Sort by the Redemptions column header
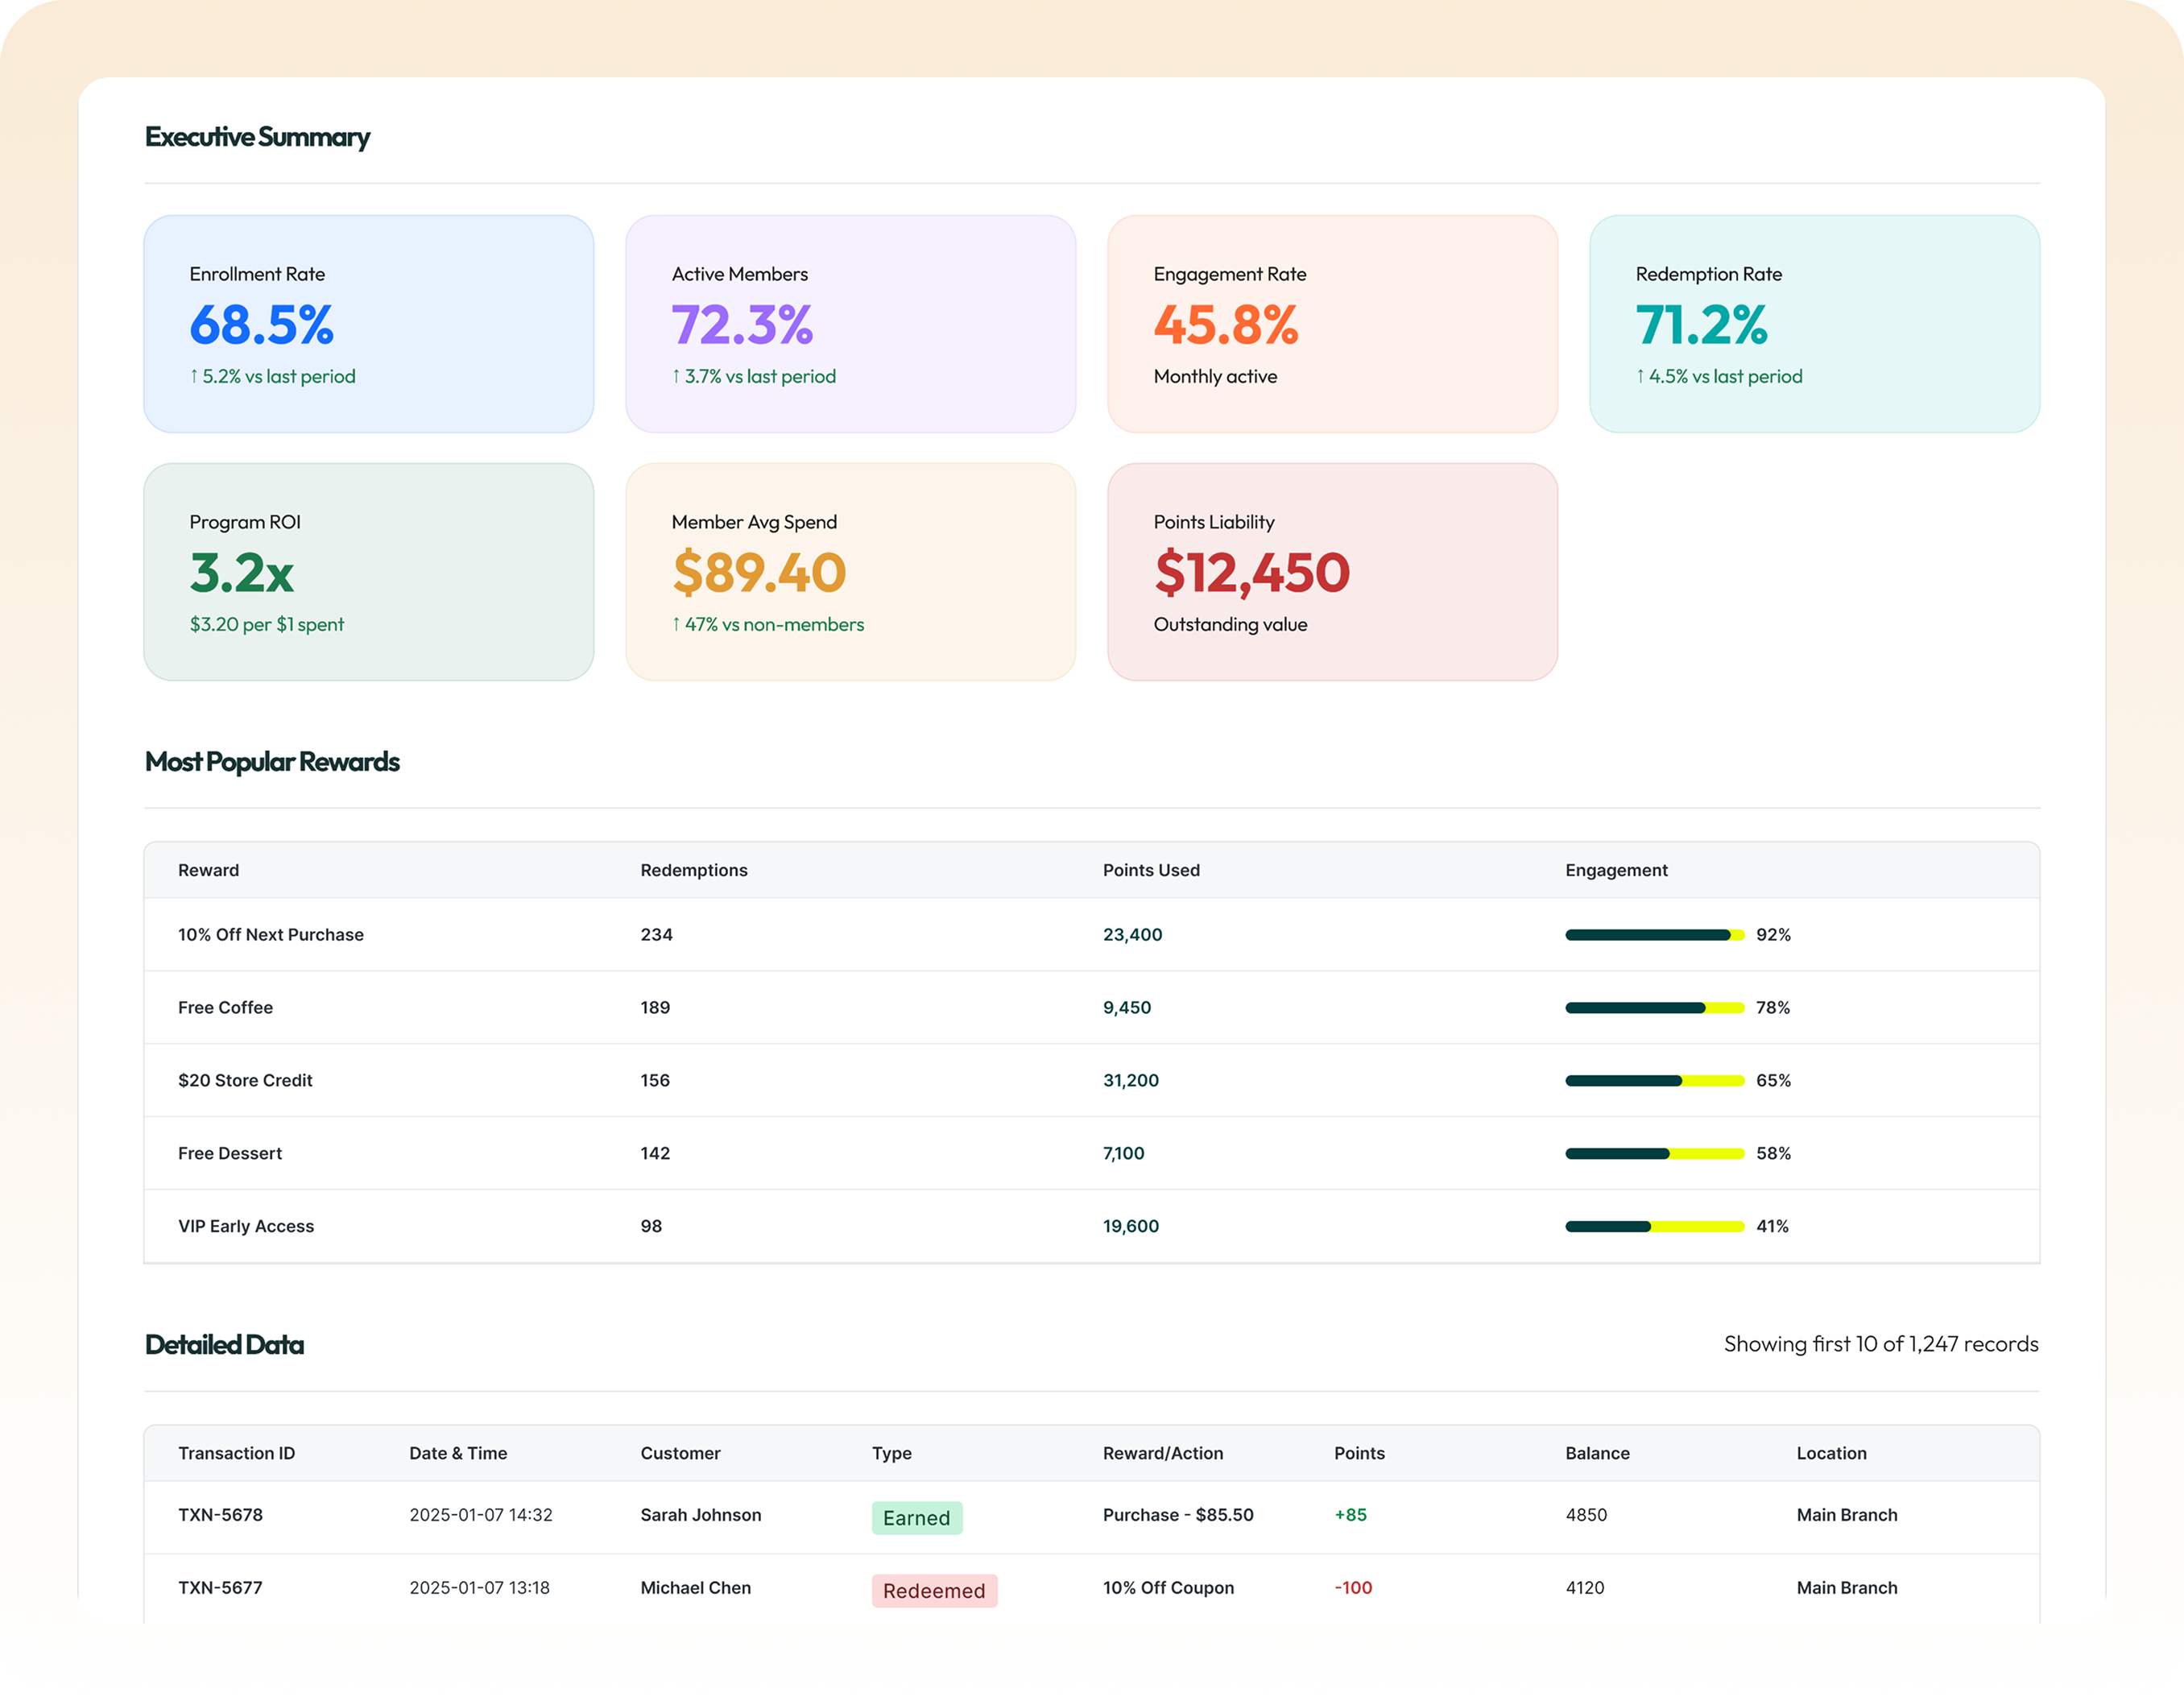The height and width of the screenshot is (1701, 2184). click(x=693, y=870)
